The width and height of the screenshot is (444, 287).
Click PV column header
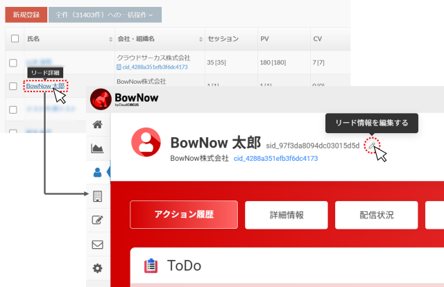click(264, 39)
